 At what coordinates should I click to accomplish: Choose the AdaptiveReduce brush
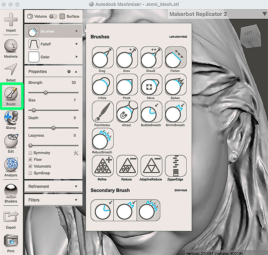151,166
